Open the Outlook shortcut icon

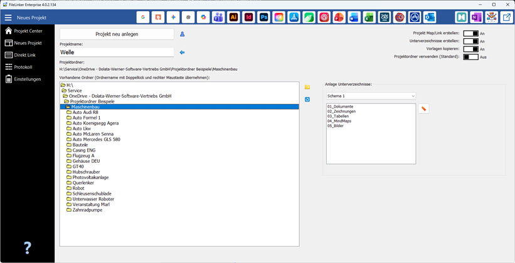[430, 18]
